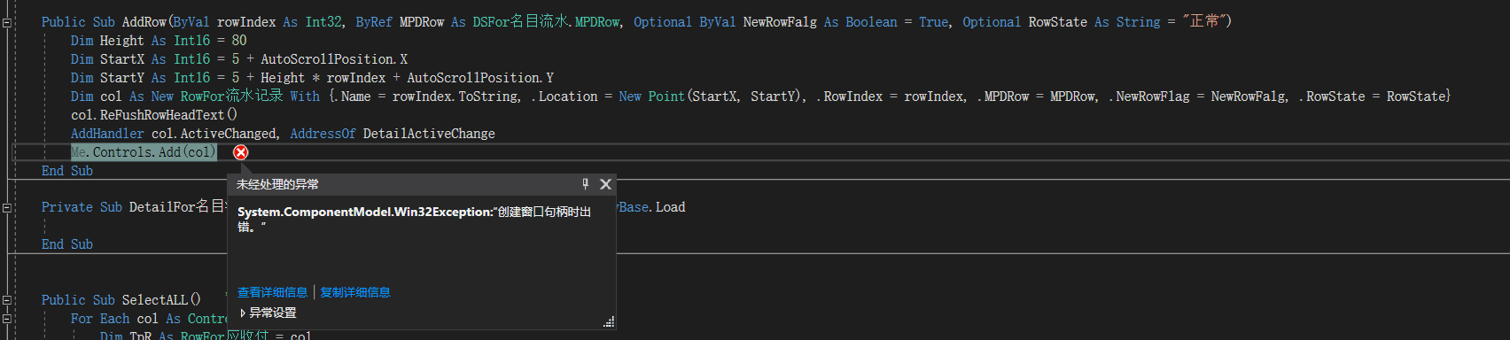Viewport: 1510px width, 340px height.
Task: Open 查看详细信息 link
Action: [x=272, y=292]
